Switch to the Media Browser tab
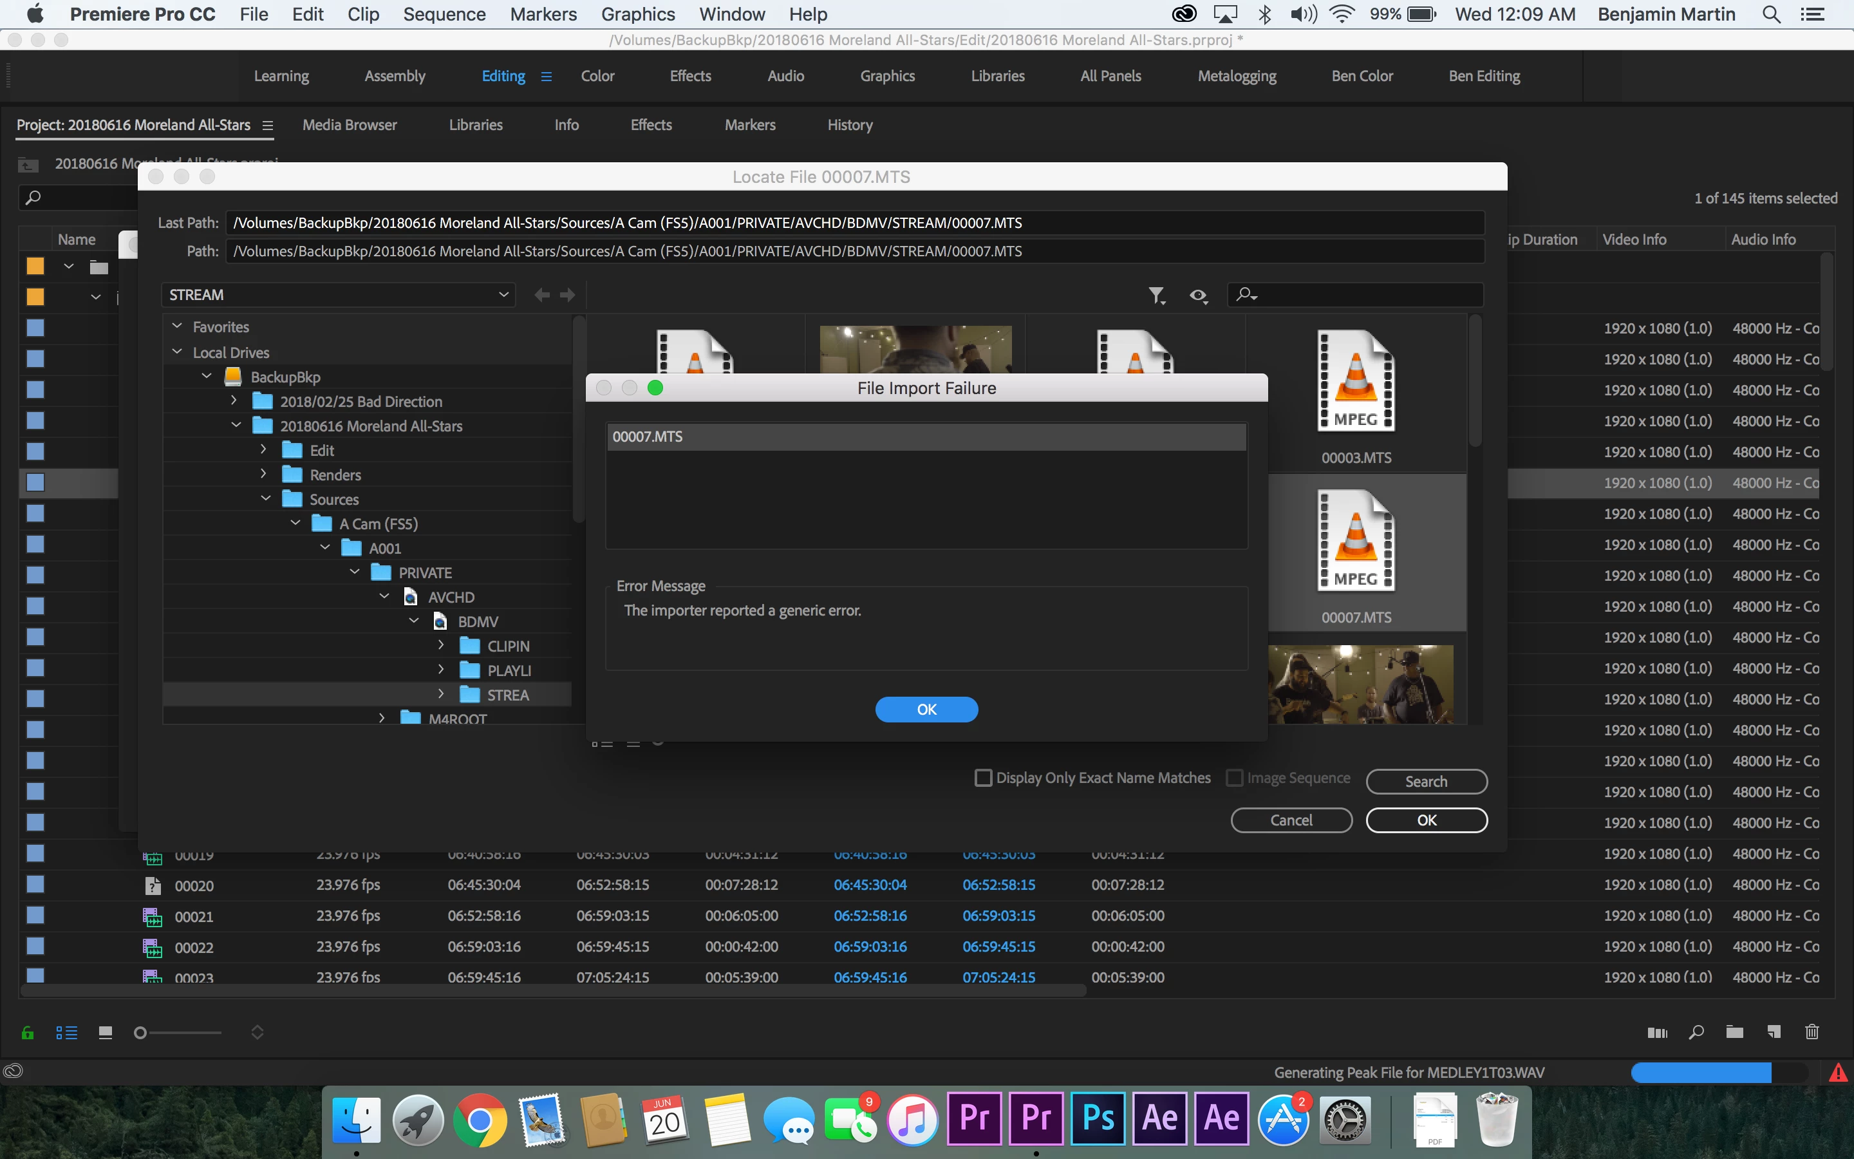The width and height of the screenshot is (1854, 1159). click(350, 125)
